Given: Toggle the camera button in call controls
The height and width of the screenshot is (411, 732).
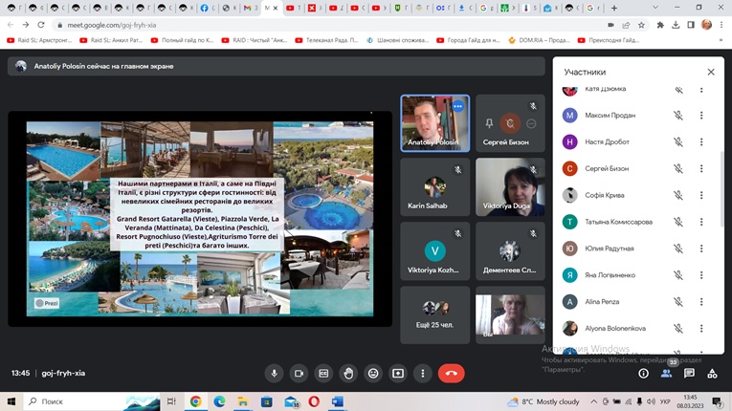Looking at the screenshot, I should tap(299, 373).
